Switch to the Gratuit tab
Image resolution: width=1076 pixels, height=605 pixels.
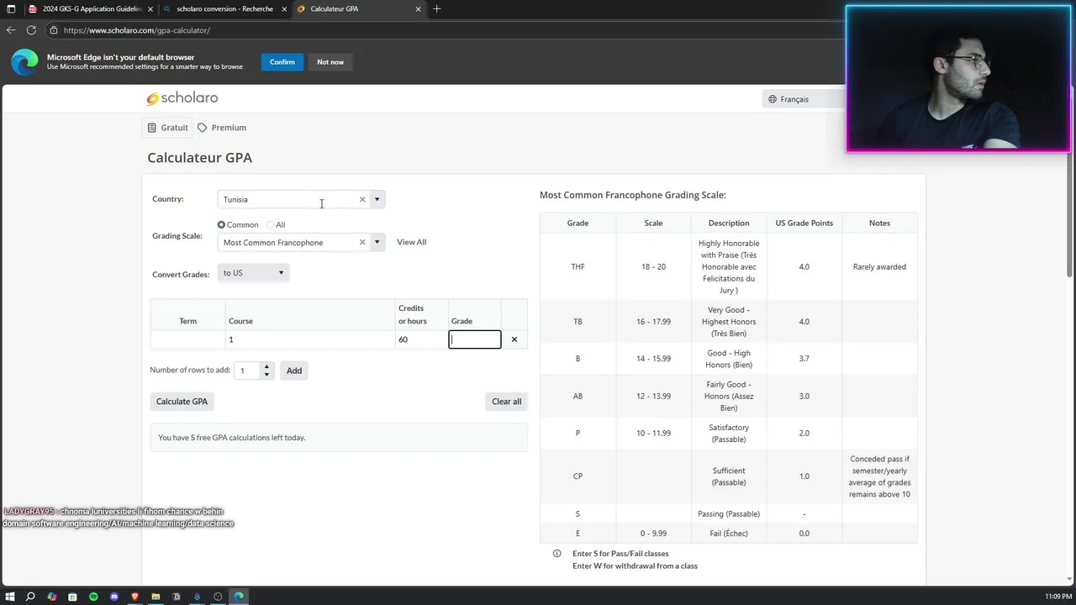168,128
